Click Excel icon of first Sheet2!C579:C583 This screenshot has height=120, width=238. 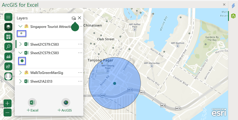pos(26,44)
